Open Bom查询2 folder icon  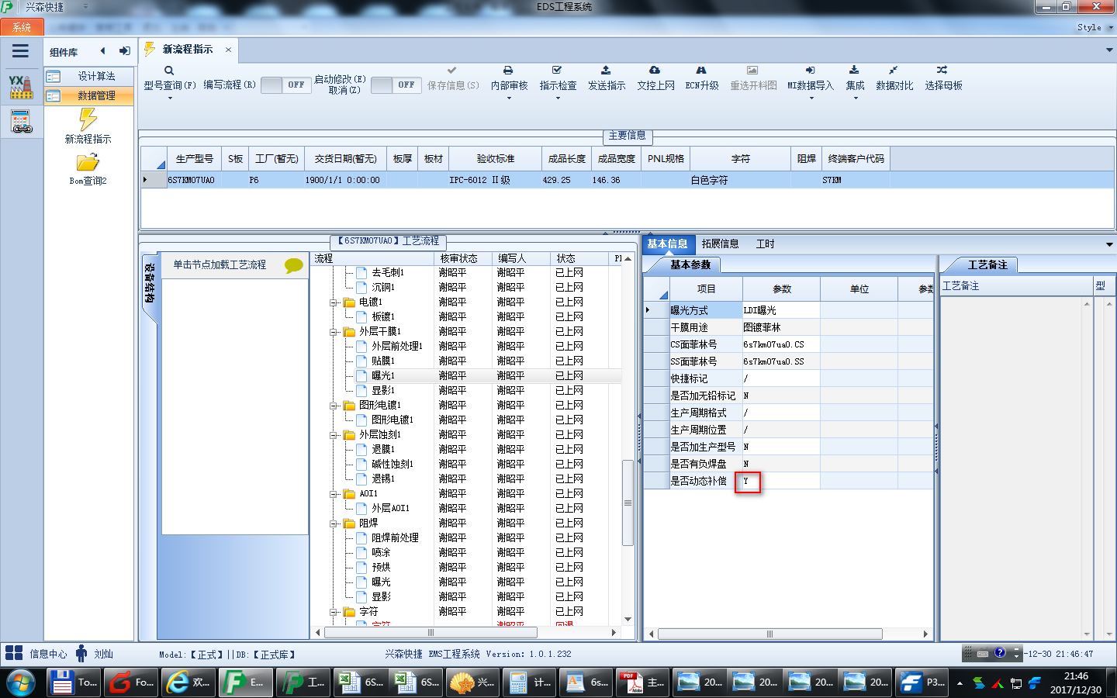pos(88,162)
